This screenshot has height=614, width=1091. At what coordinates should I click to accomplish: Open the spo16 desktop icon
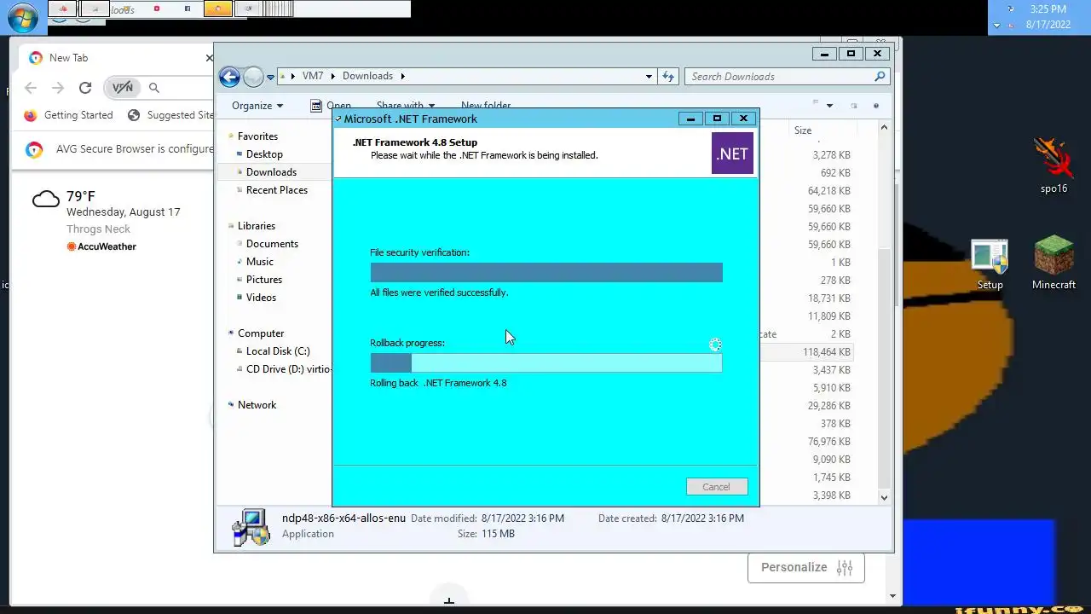click(1053, 166)
